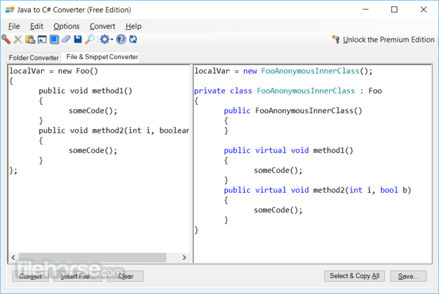The image size is (439, 294).
Task: Click the key icon beside Unlock the Premium Edition
Action: (x=336, y=39)
